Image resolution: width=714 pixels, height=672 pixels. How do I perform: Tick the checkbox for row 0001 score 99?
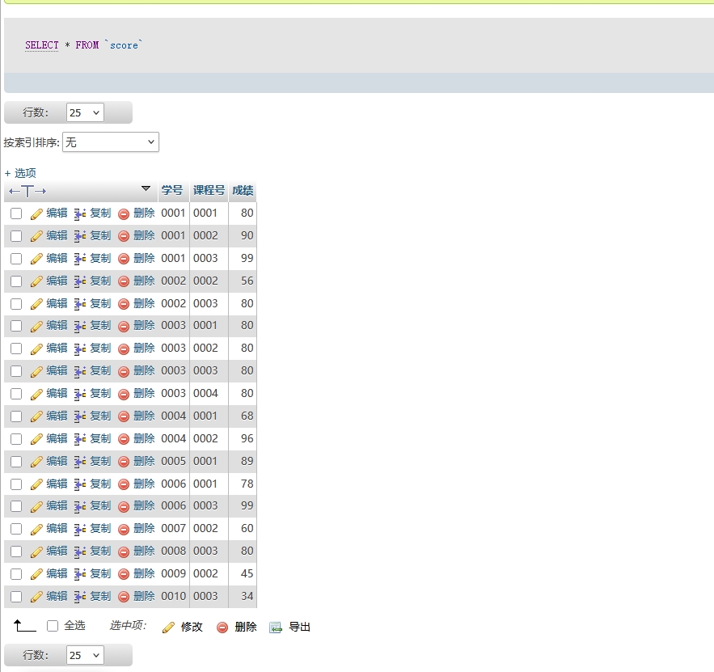pos(16,259)
